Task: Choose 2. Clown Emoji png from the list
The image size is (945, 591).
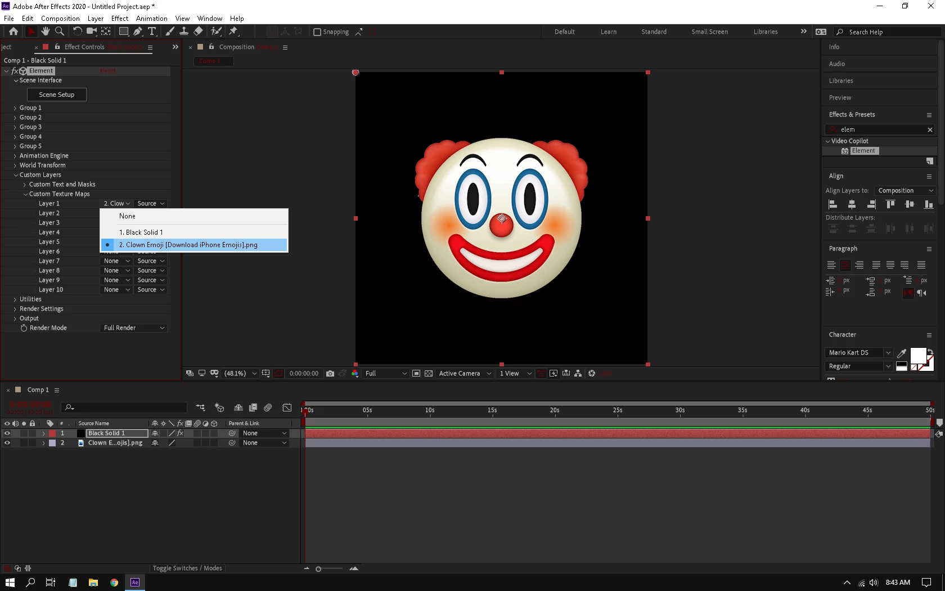Action: (x=194, y=245)
